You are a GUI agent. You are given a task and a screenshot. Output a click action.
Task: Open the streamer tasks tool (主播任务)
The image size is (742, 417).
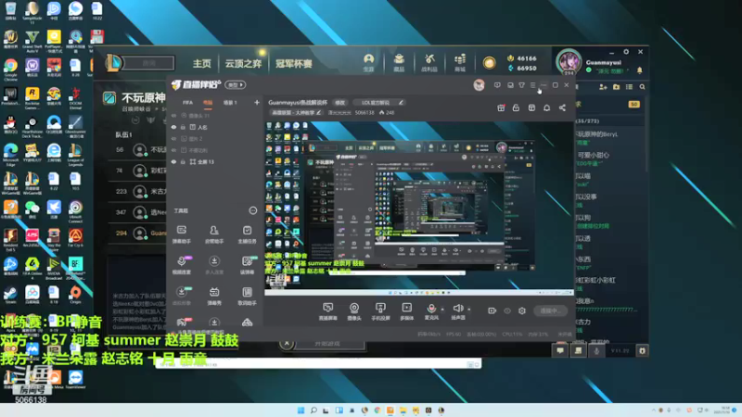pos(247,234)
